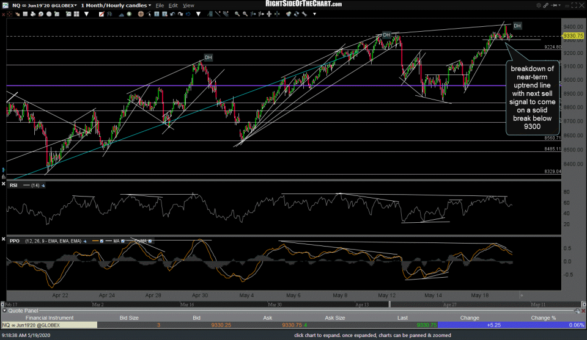Select the trendline drawing tool
The width and height of the screenshot is (587, 340).
218,14
